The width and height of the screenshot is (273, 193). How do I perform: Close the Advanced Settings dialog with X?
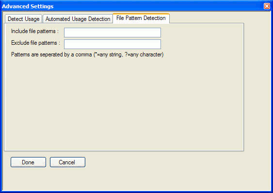[x=267, y=6]
